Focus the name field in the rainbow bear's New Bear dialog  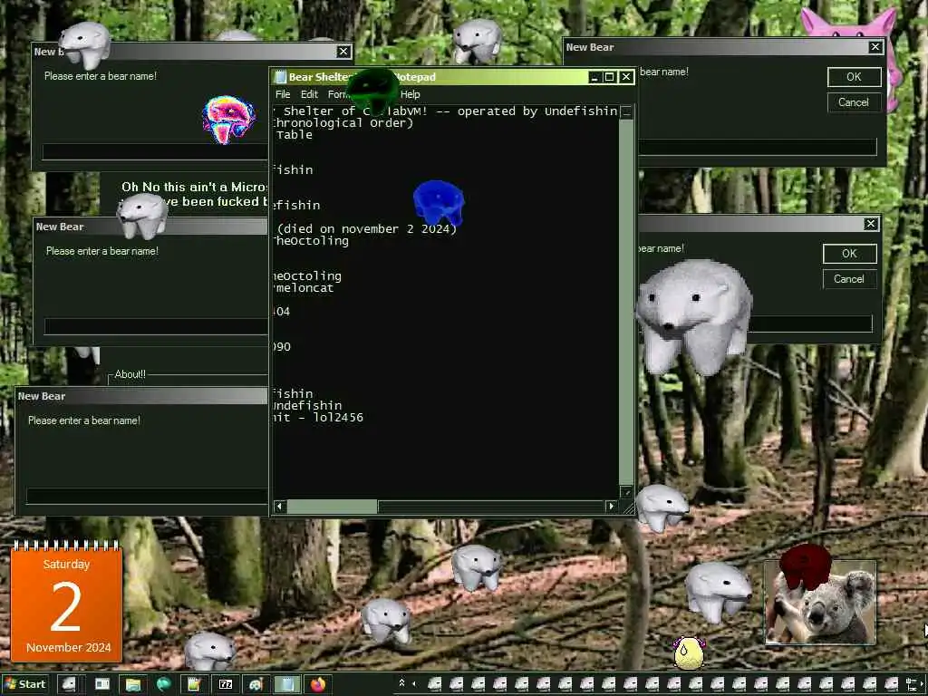click(155, 151)
